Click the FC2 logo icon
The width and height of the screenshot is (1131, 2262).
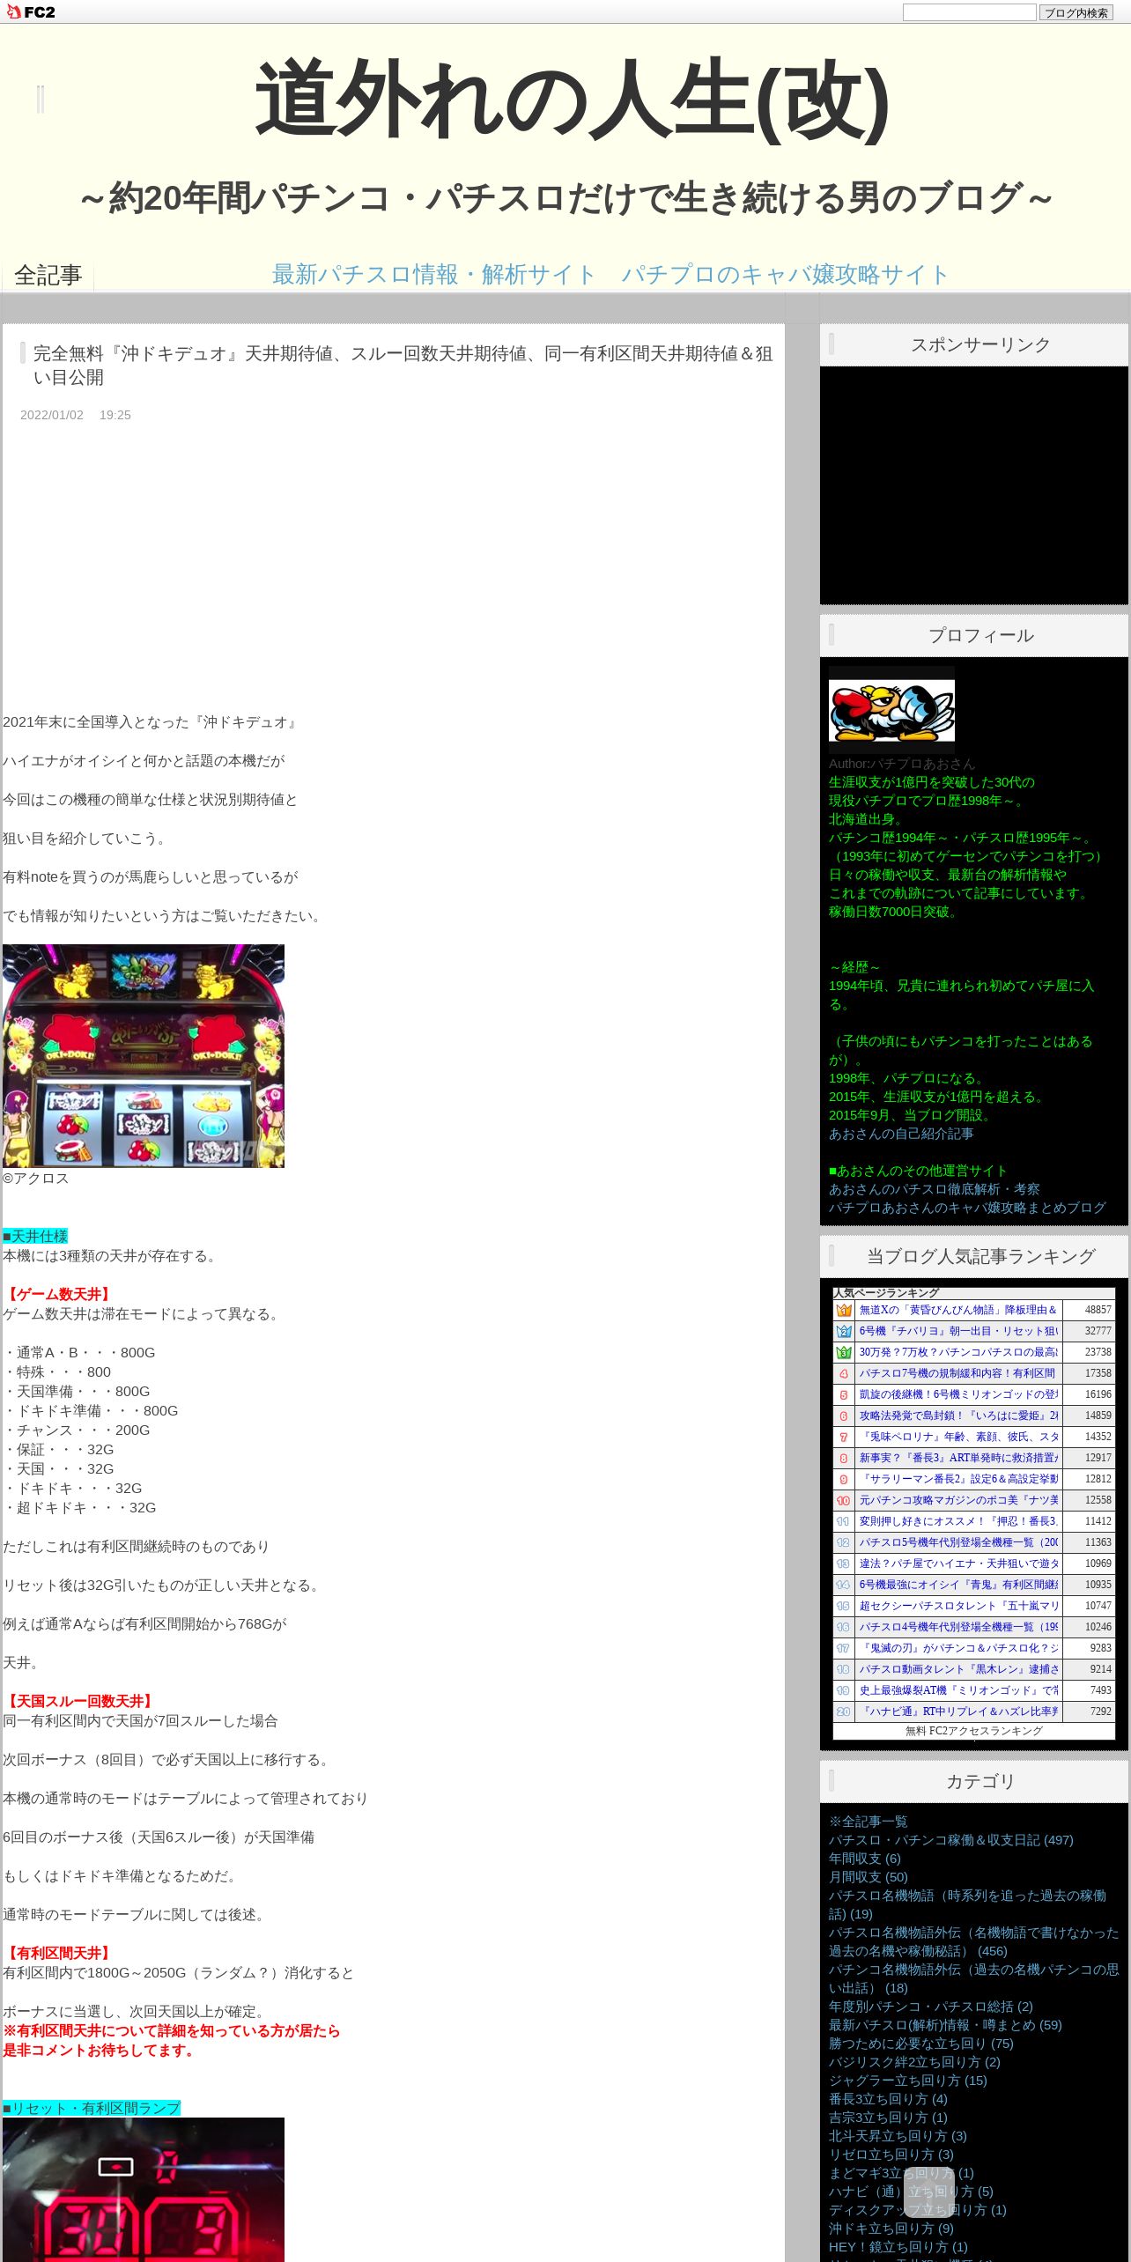[x=30, y=11]
